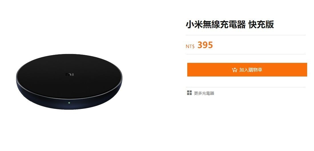Click the 快充版 text in the title
This screenshot has height=151, width=314.
(x=261, y=25)
